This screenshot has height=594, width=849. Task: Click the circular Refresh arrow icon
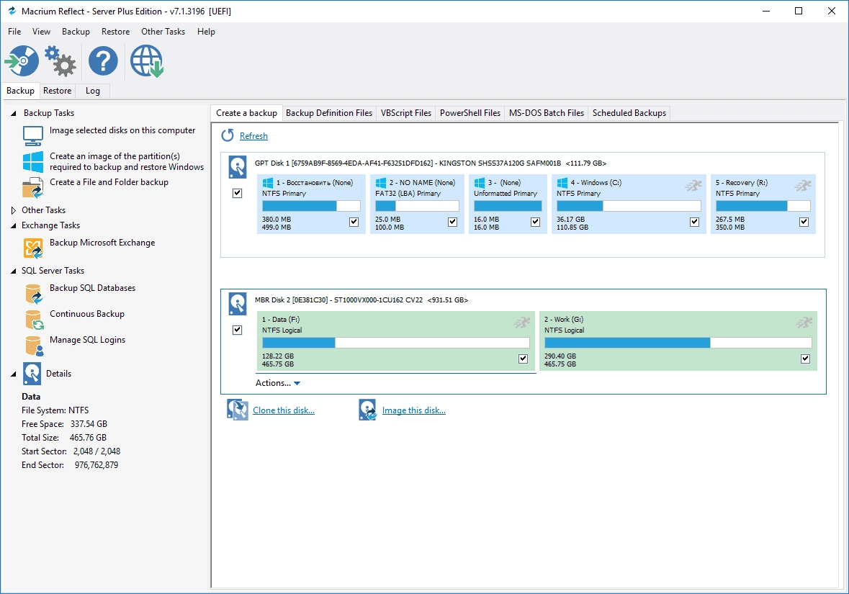[x=228, y=135]
